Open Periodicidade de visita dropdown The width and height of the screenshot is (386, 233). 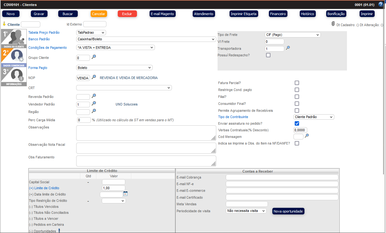click(x=246, y=211)
